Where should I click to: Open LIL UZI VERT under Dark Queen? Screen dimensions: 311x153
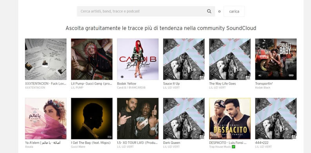point(171,147)
